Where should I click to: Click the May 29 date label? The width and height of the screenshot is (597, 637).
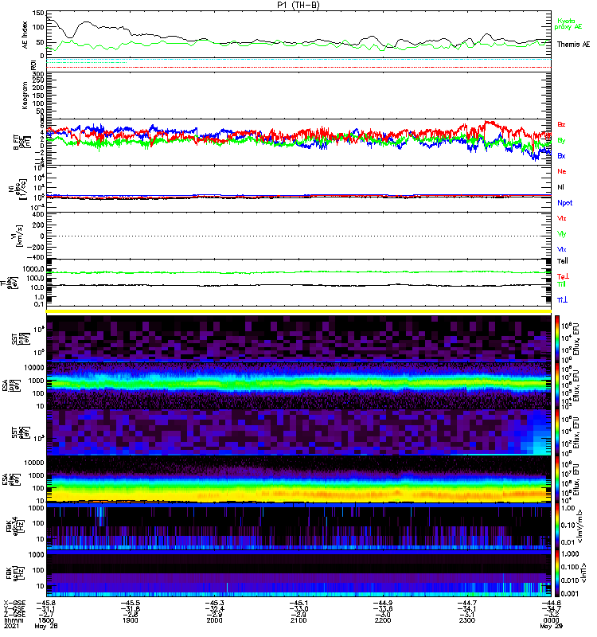point(551,627)
